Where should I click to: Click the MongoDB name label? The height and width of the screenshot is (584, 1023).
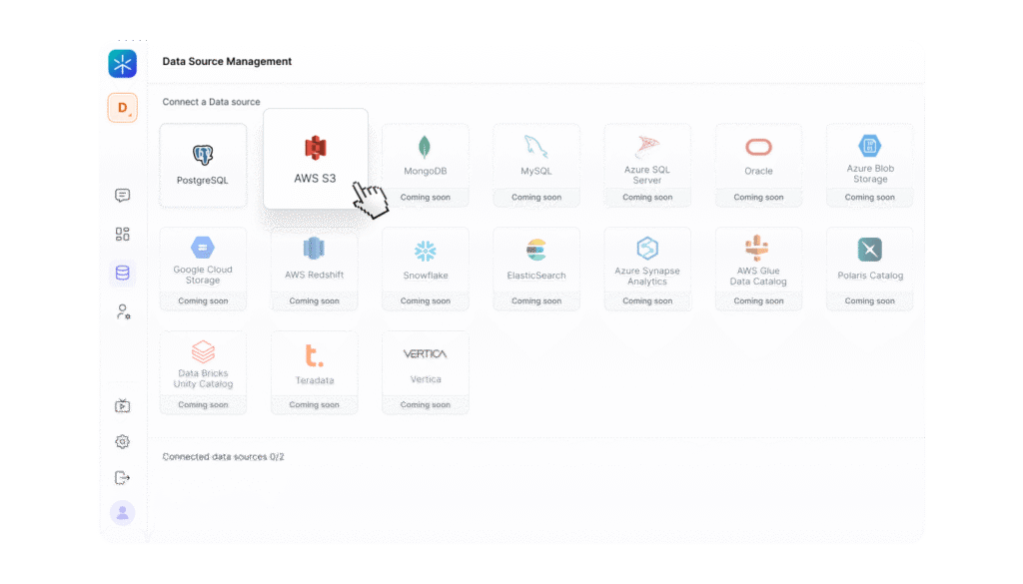click(426, 172)
